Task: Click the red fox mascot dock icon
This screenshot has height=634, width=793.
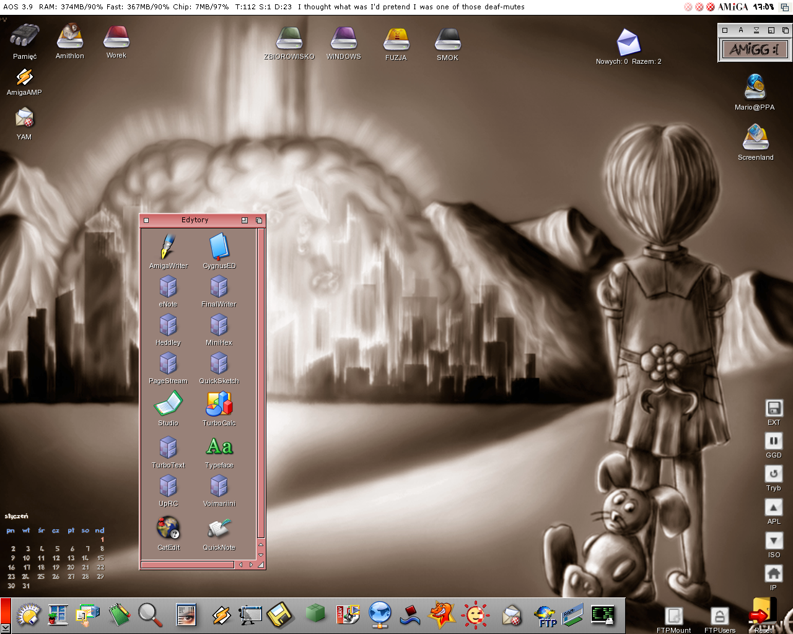Action: [442, 615]
